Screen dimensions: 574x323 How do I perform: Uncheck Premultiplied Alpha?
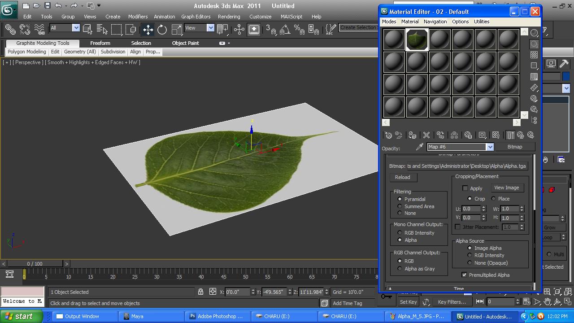tap(464, 275)
